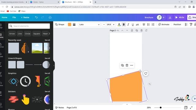Select the Circle suggestion chip
The image size is (196, 110).
coord(28,34)
